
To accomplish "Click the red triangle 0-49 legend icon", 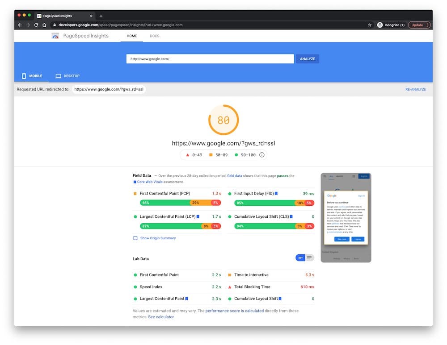I will point(188,155).
